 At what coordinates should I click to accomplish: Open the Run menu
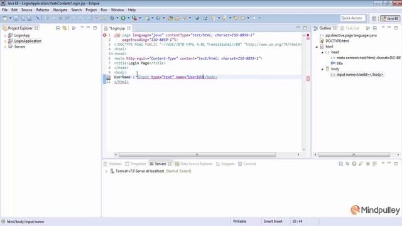(x=104, y=10)
